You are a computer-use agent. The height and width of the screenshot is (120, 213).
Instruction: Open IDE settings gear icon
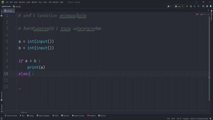207,6
